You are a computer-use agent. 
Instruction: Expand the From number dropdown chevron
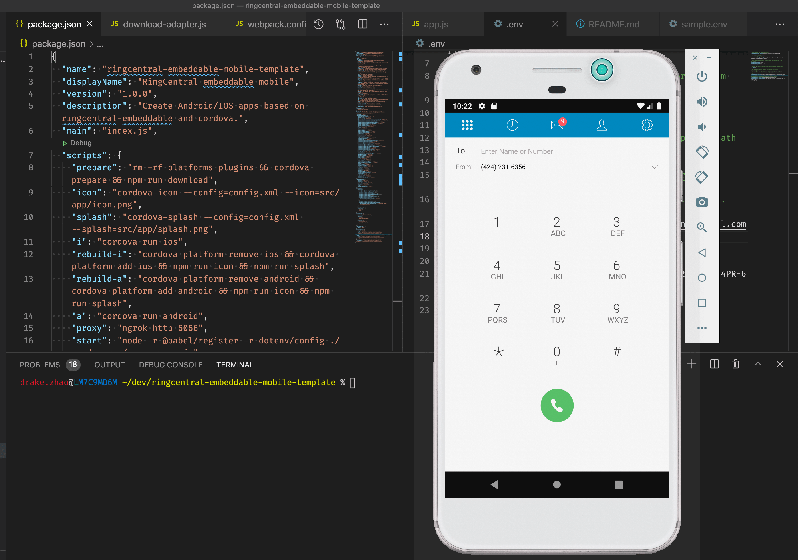point(655,167)
